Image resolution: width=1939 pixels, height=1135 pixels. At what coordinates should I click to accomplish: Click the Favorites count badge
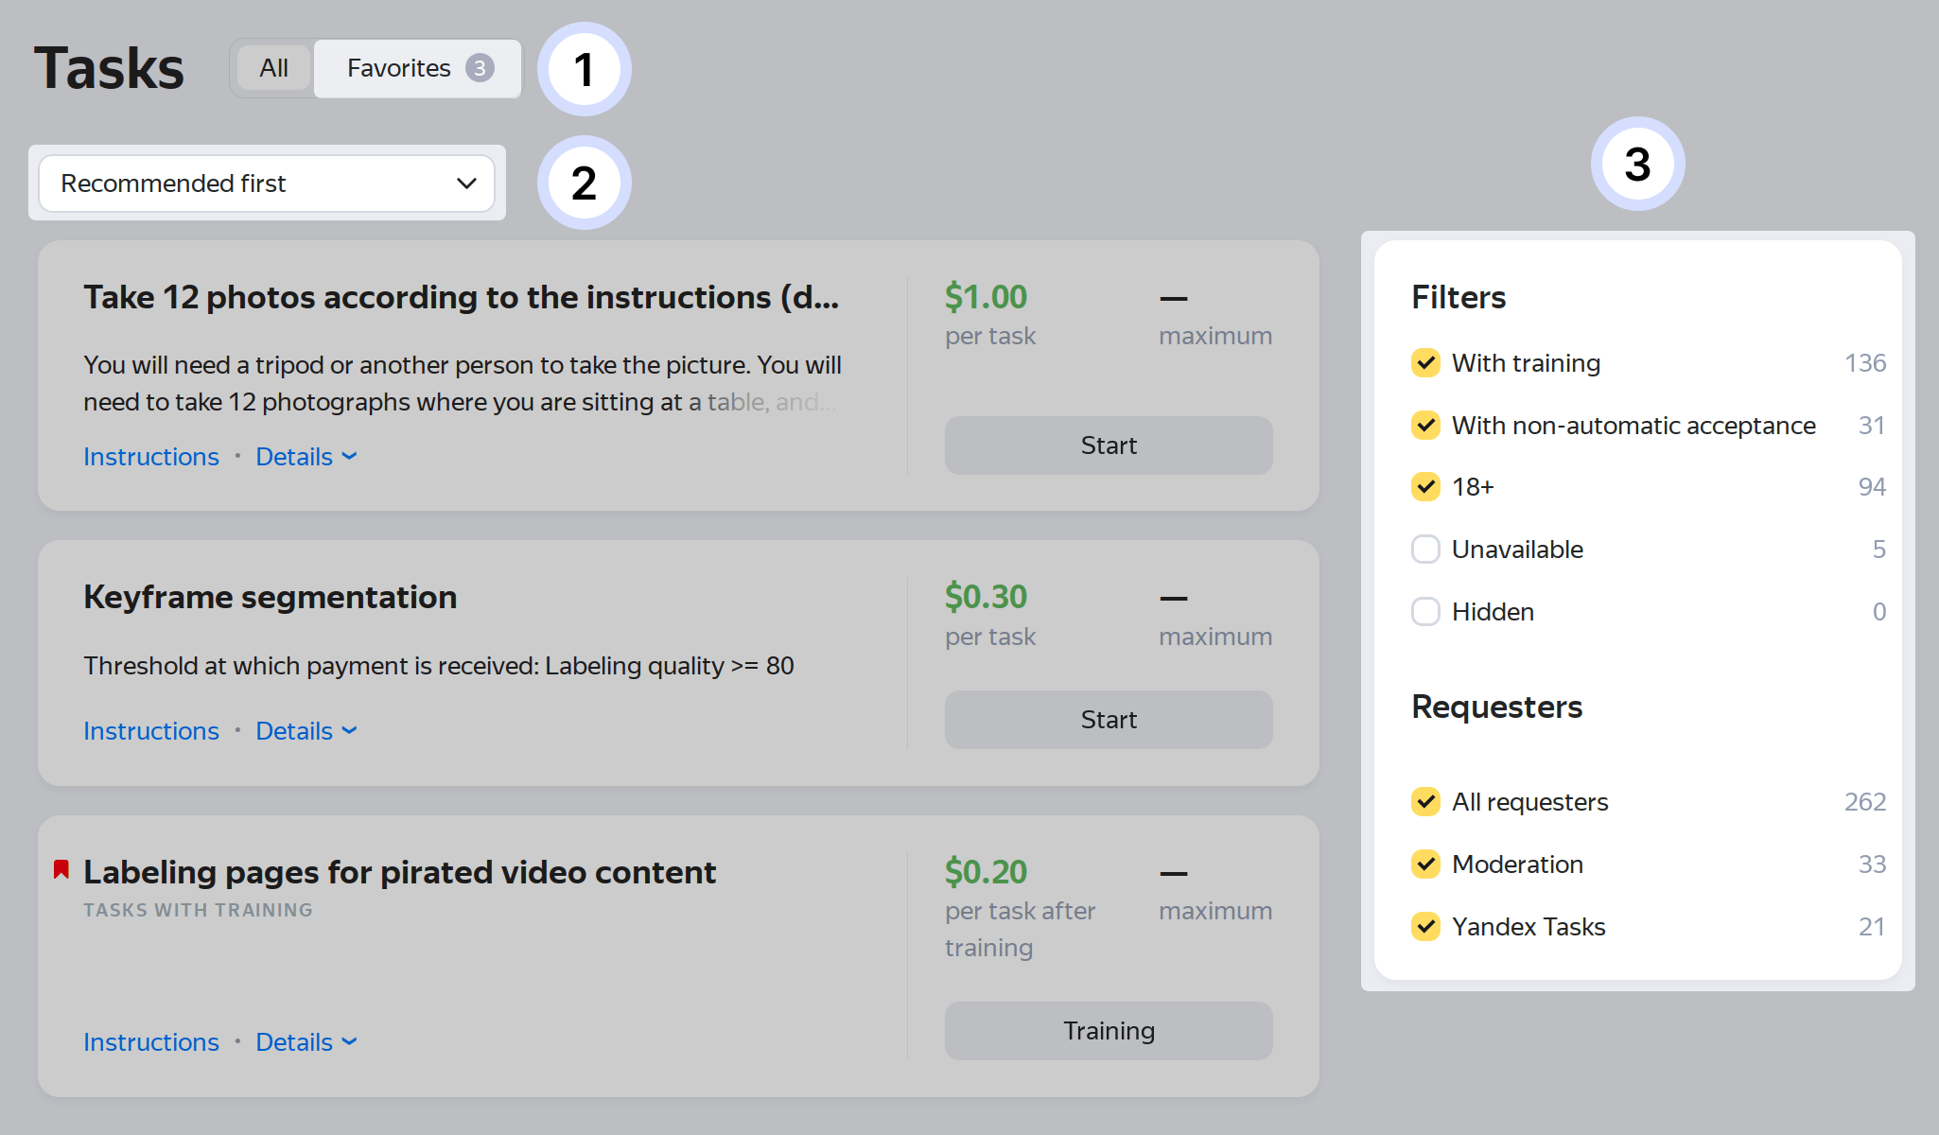tap(480, 68)
